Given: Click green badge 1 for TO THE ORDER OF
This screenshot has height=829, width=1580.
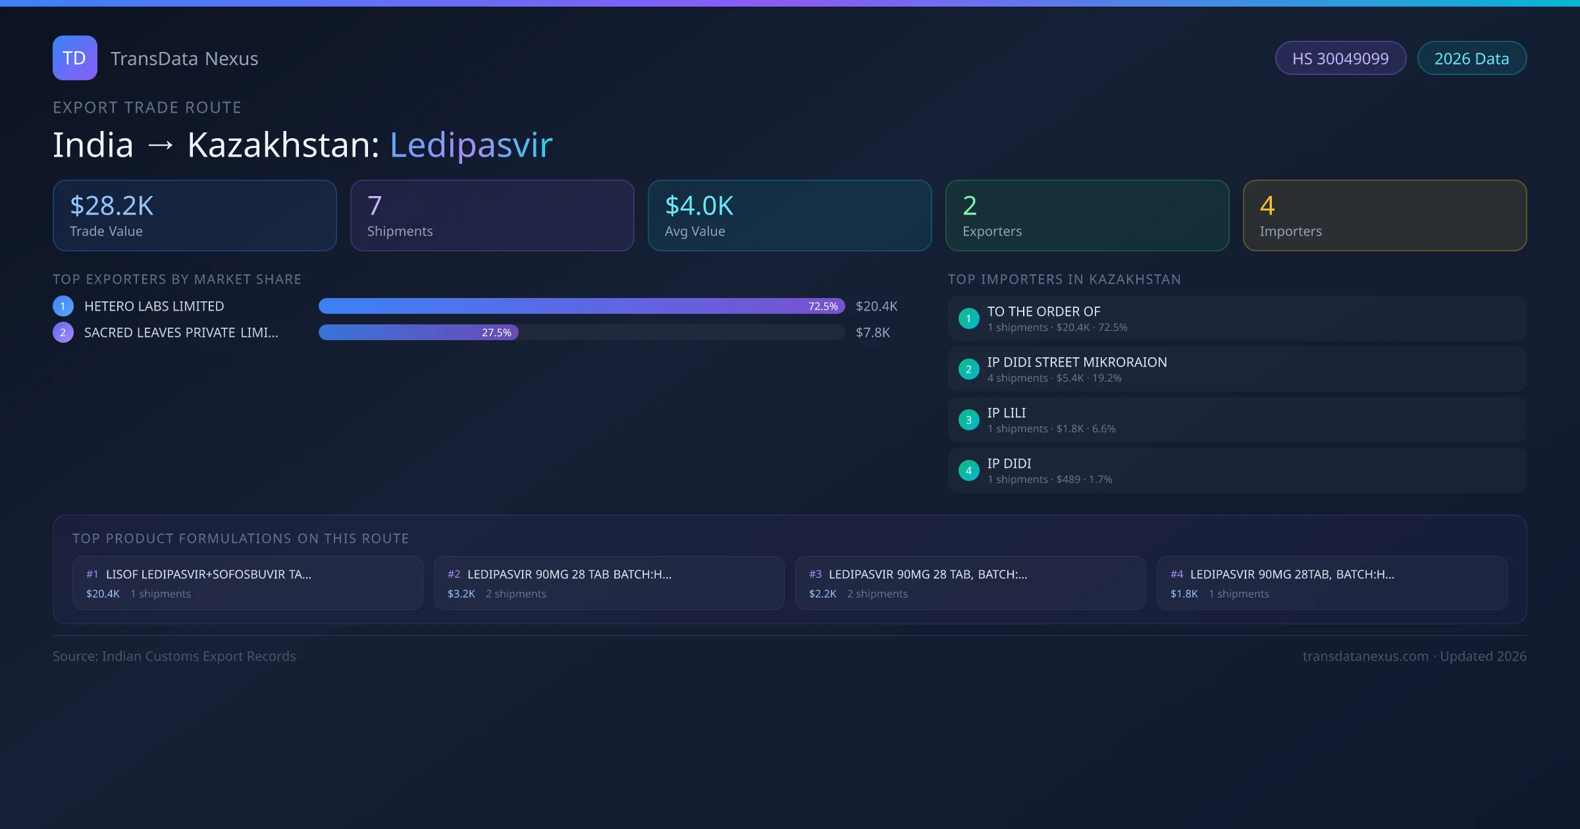Looking at the screenshot, I should pos(968,318).
